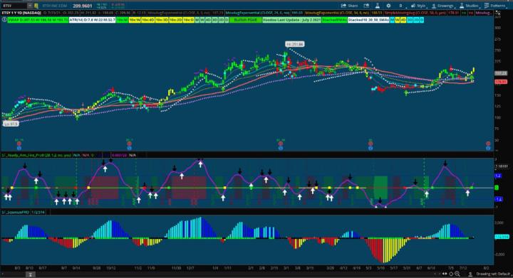Click the red event icon near 5/3

370,144
